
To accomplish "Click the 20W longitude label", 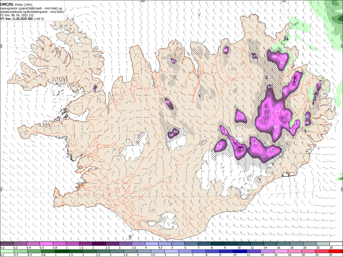I will (143, 1).
